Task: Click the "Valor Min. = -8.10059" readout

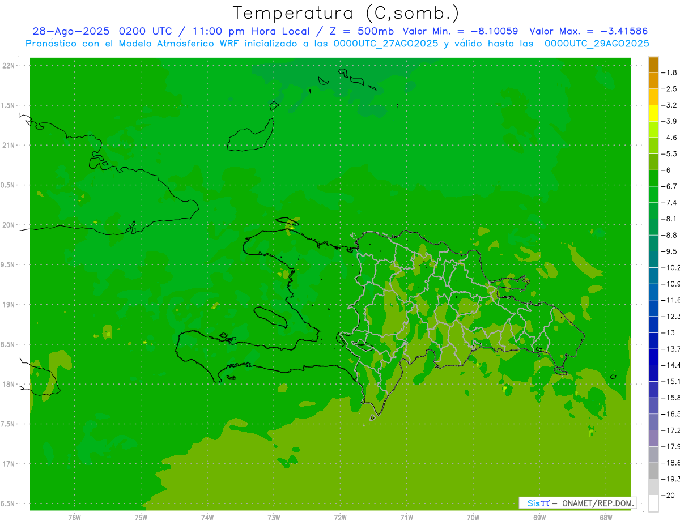Action: 460,31
